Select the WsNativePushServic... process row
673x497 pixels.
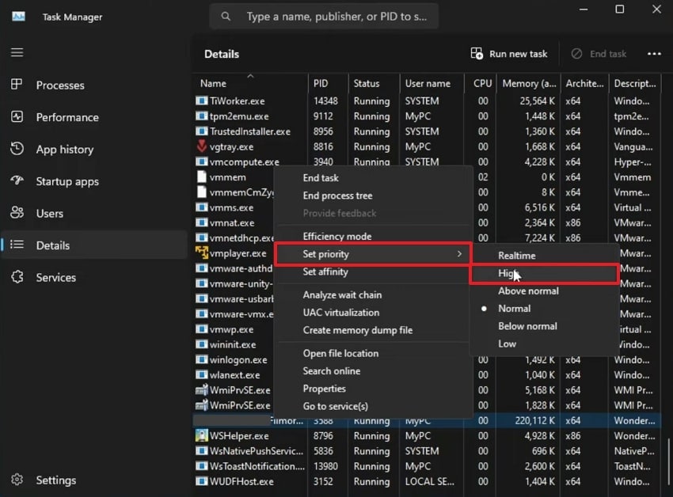click(427, 450)
